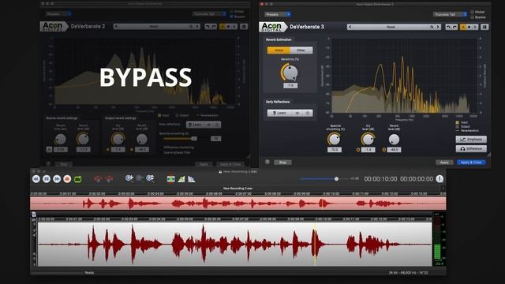Select Voice reverb estimation mode
This screenshot has width=505, height=284.
(x=279, y=50)
